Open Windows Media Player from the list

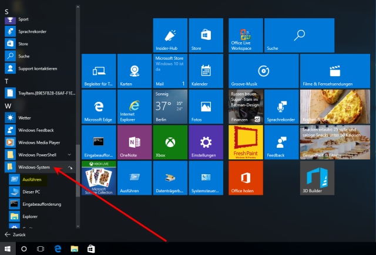pos(38,142)
